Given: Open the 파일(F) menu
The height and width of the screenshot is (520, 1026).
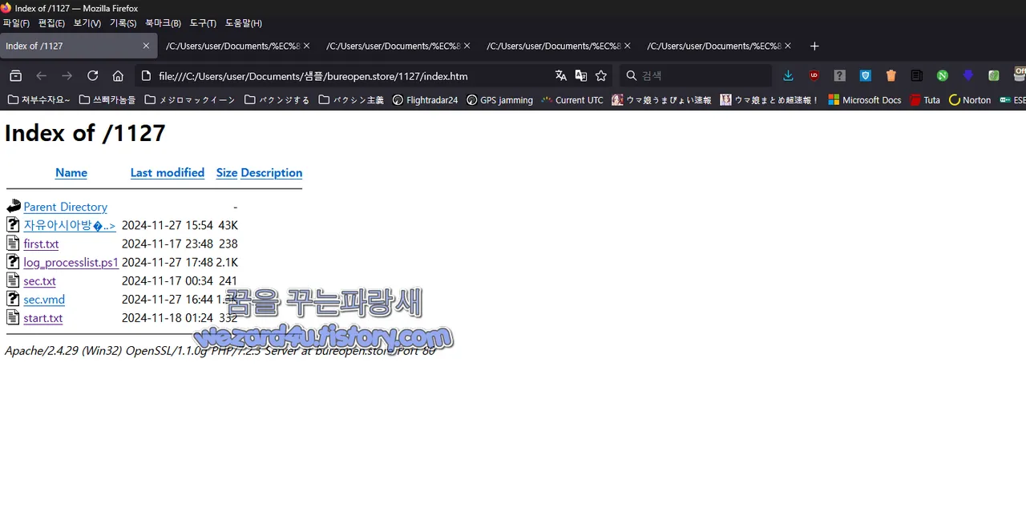Looking at the screenshot, I should click(16, 23).
